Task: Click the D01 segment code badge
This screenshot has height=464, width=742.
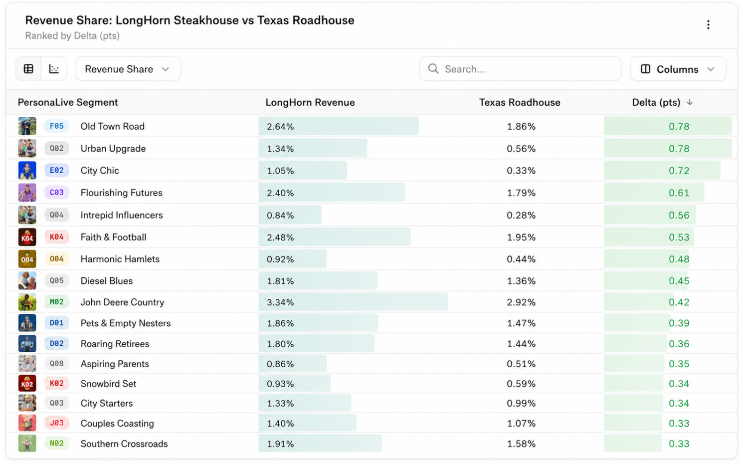Action: (x=56, y=323)
